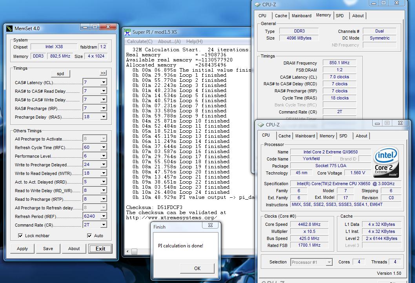Screen dimensions: 415x283
Task: Open Refresh Period (tREF) dropdown
Action: [104, 216]
